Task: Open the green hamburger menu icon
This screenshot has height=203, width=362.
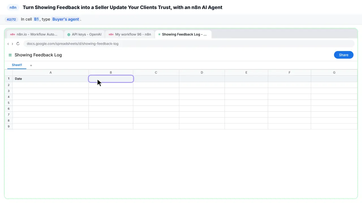Action: 10,55
